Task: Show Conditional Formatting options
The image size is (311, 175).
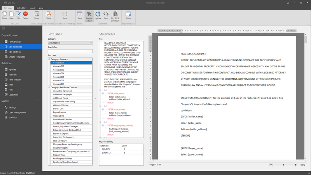Action: coord(65,15)
